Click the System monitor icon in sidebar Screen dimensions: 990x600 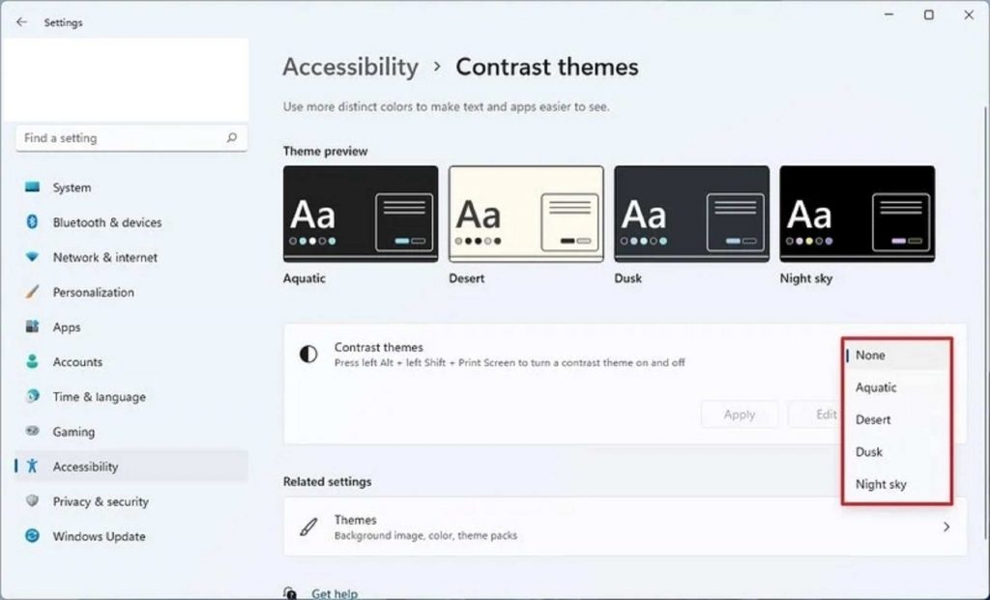33,187
